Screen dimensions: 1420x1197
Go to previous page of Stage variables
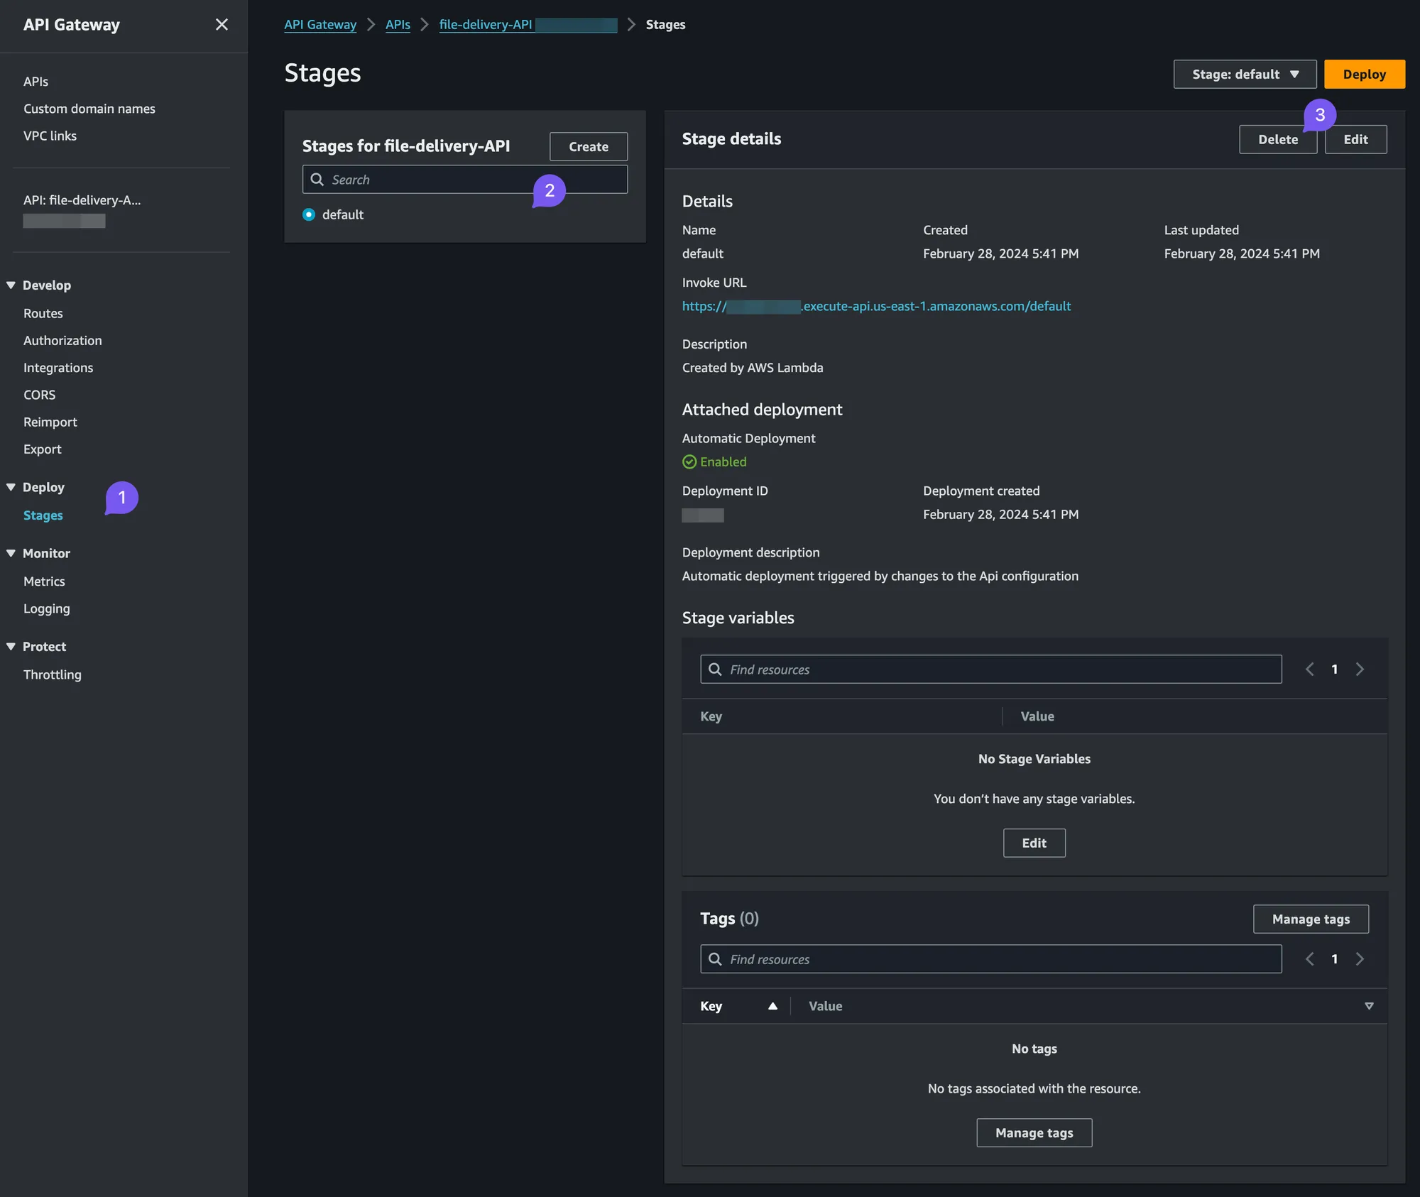tap(1309, 669)
